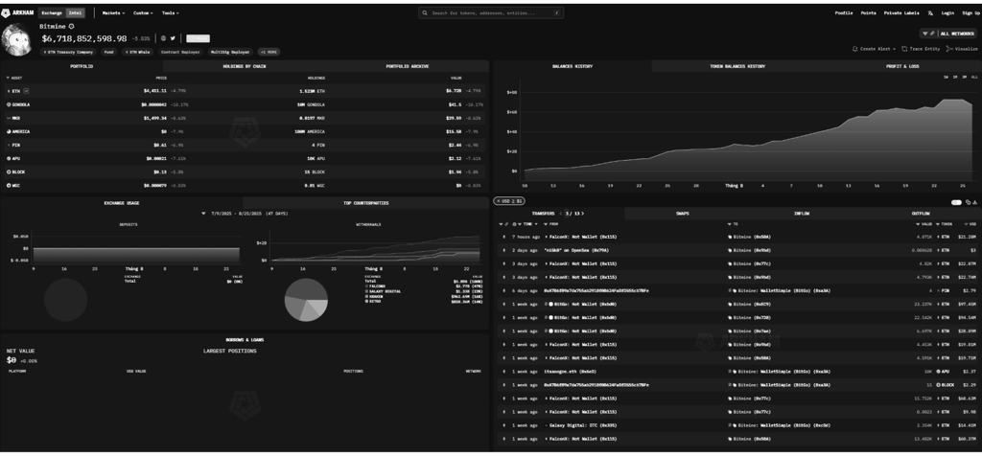Click chain icon on 2 days ago transfer
Screen dimensions: 982x456
[503, 250]
